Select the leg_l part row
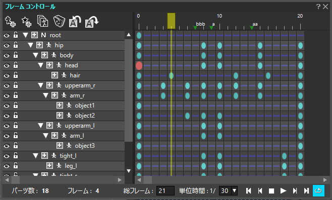332x200 pixels. tap(64, 166)
